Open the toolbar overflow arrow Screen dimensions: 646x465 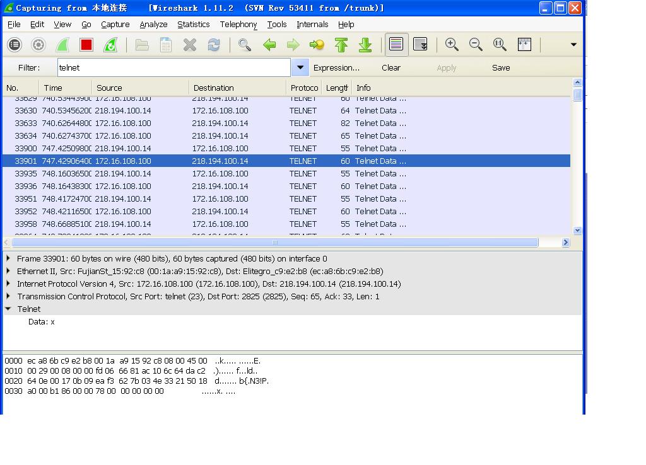[x=573, y=45]
